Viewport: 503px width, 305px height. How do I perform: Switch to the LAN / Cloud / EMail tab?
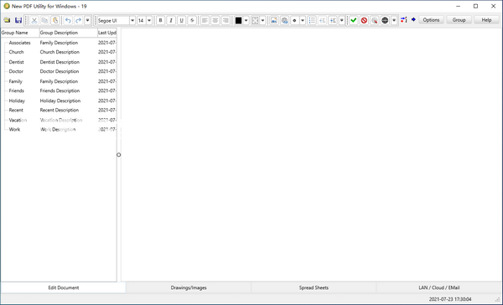point(438,287)
